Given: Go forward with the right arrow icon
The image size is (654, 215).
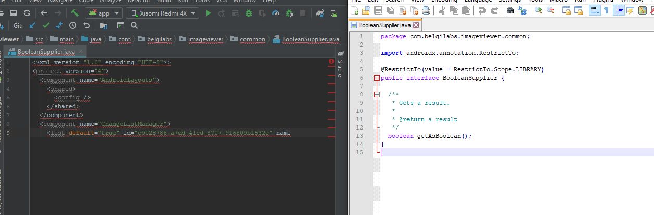Looking at the screenshot, I should (58, 13).
